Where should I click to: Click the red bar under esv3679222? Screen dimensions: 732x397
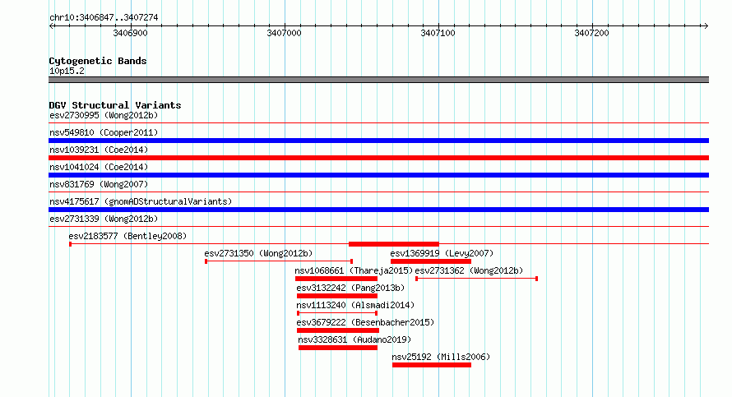tap(338, 330)
